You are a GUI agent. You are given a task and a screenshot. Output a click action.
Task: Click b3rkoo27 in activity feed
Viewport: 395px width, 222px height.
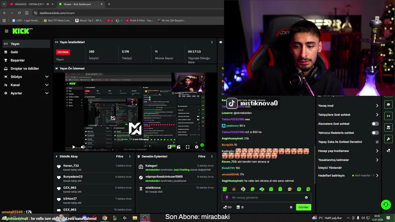tap(70, 199)
